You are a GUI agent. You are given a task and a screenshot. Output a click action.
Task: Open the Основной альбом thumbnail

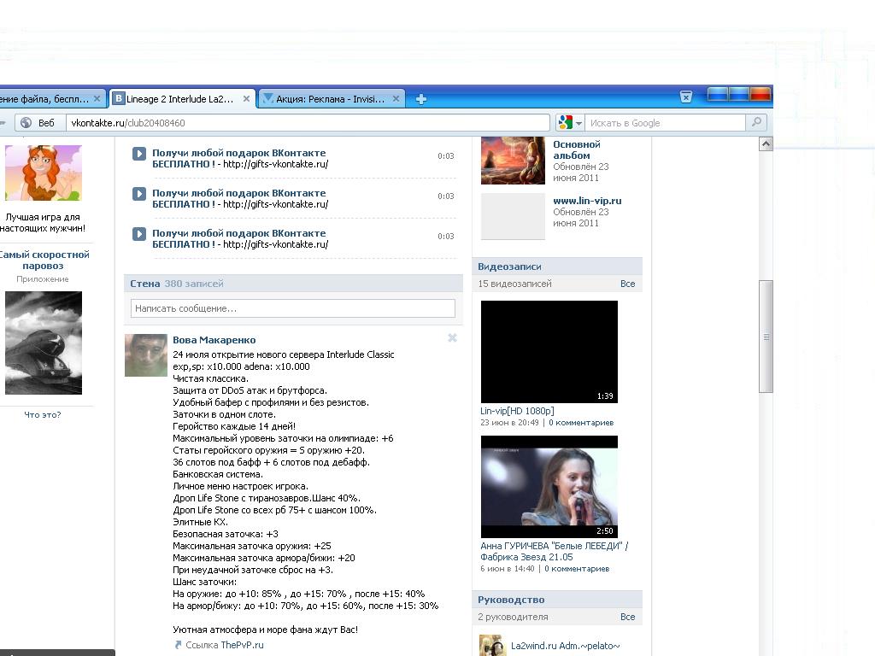(x=513, y=161)
